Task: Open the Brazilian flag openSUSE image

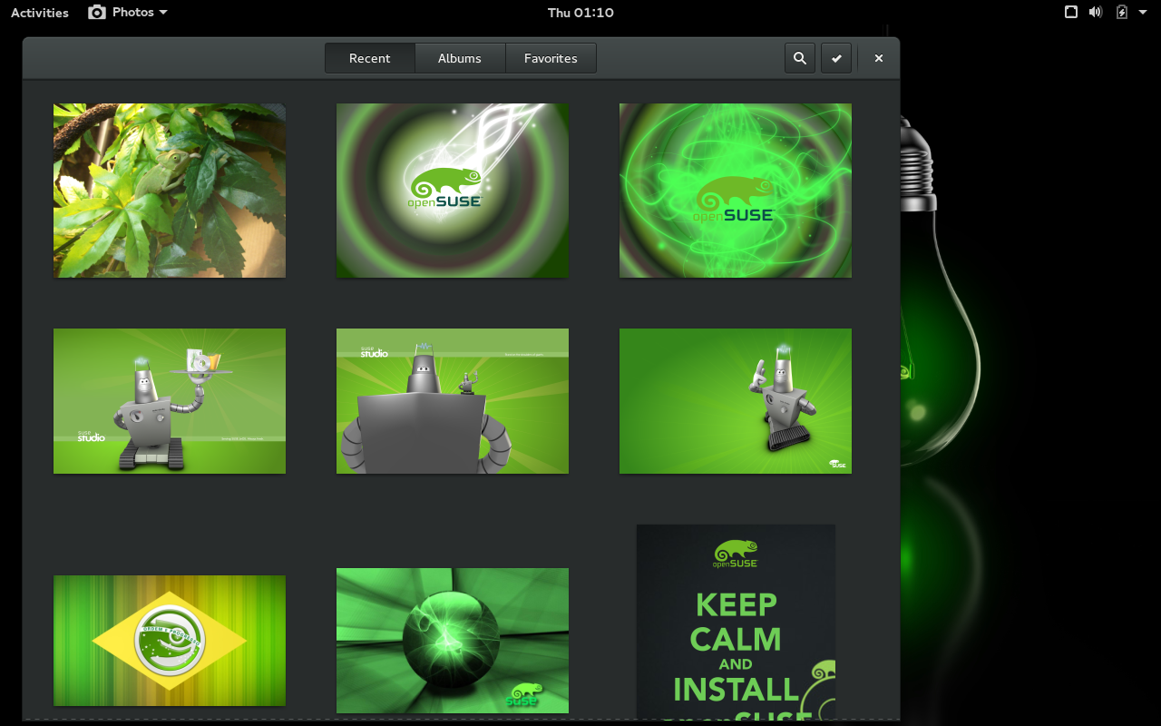Action: pyautogui.click(x=170, y=641)
